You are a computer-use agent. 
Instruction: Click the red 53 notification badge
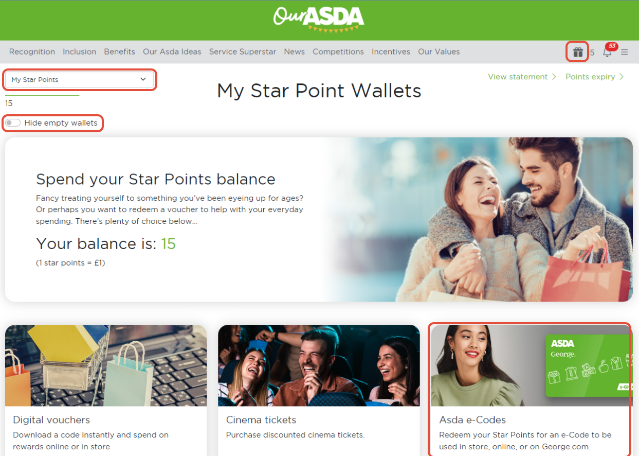[612, 46]
